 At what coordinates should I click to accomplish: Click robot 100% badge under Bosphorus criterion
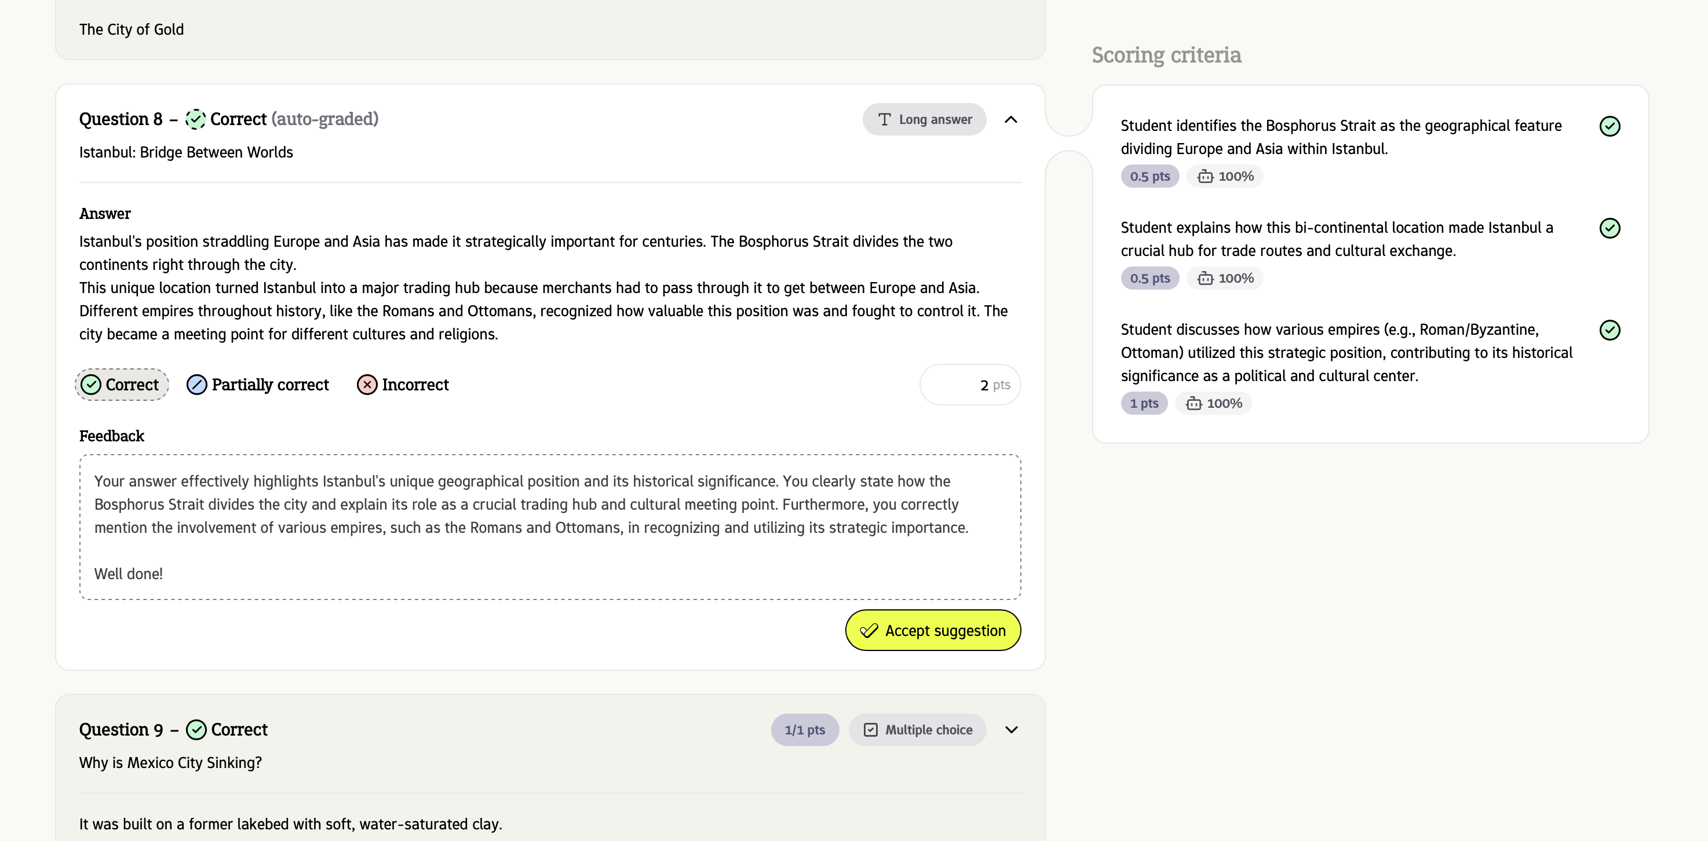[x=1225, y=176]
